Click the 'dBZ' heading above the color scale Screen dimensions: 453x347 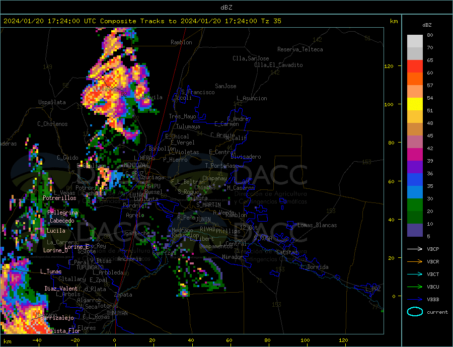(427, 25)
